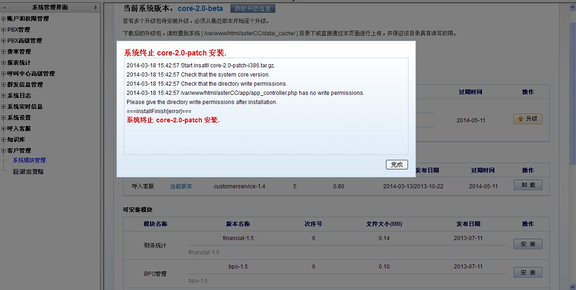Screen dimensions: 576x290
Task: Open the 系统日志 menu item
Action: click(x=19, y=96)
